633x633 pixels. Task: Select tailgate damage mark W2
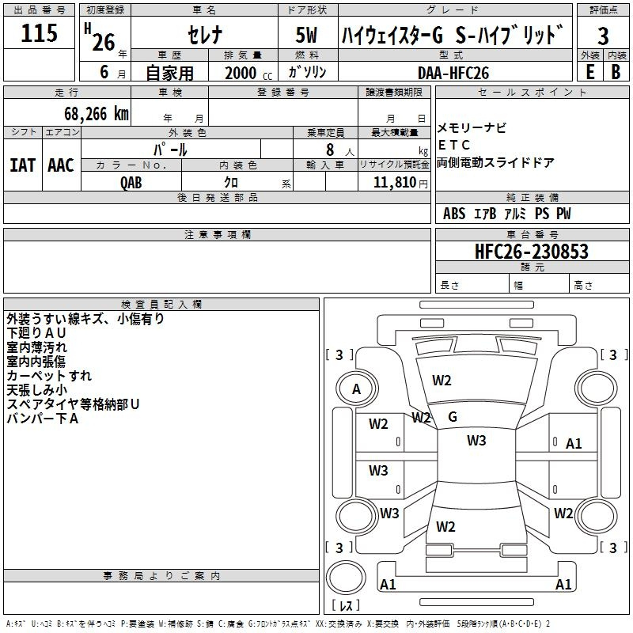[445, 526]
